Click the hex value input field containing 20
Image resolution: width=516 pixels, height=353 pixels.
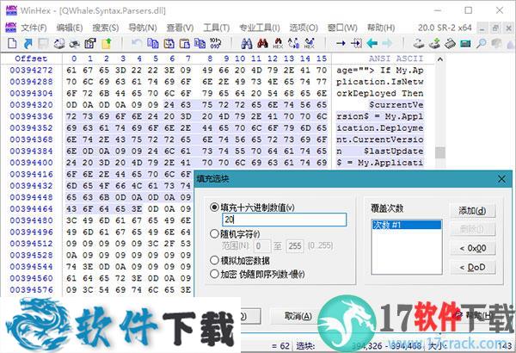point(285,220)
